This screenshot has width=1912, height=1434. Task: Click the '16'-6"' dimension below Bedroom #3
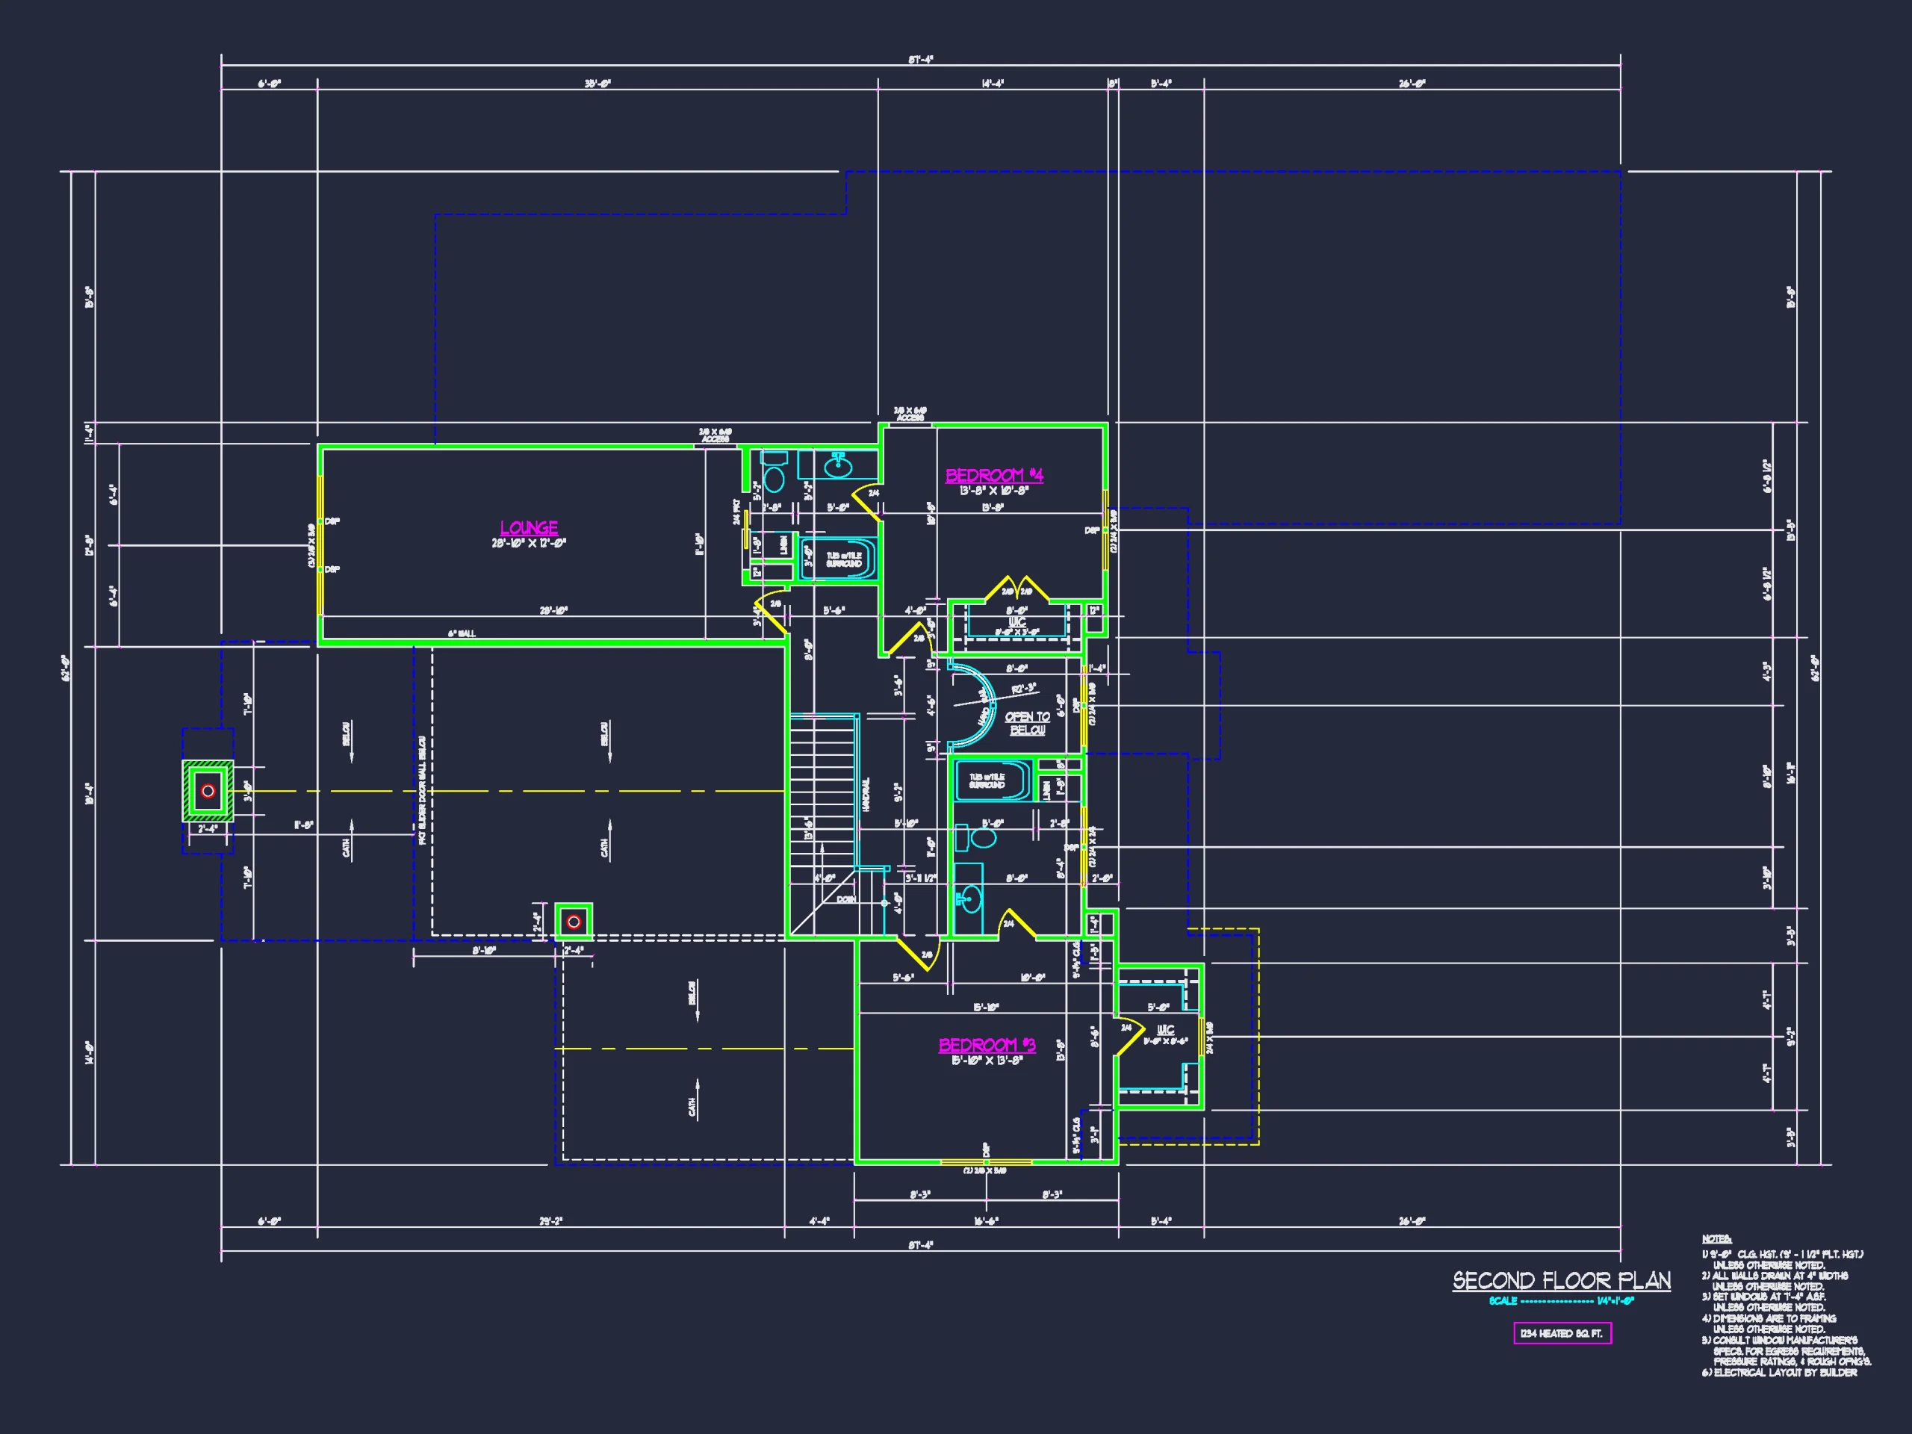(x=987, y=1221)
